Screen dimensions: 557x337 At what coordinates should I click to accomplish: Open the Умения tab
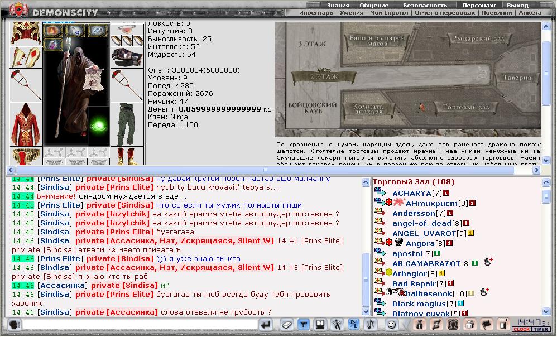coord(351,12)
